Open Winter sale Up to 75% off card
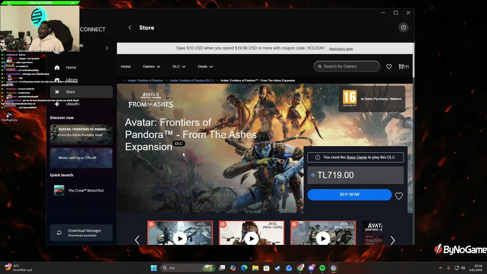The image size is (487, 274). 81,158
